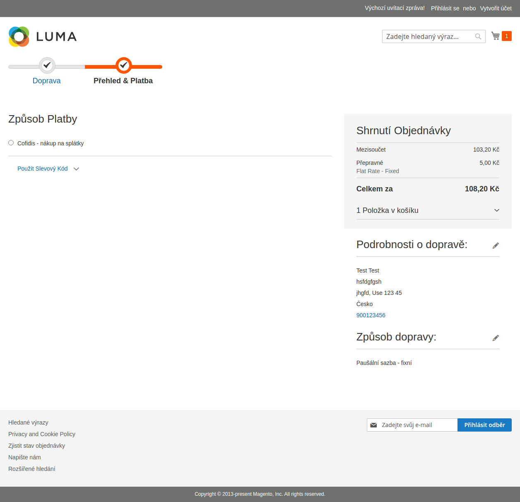Click the Luma logo icon
Screen dimensions: 520x502
pyautogui.click(x=19, y=37)
